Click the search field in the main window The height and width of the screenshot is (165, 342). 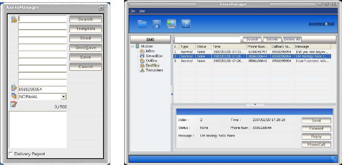pyautogui.click(x=207, y=39)
